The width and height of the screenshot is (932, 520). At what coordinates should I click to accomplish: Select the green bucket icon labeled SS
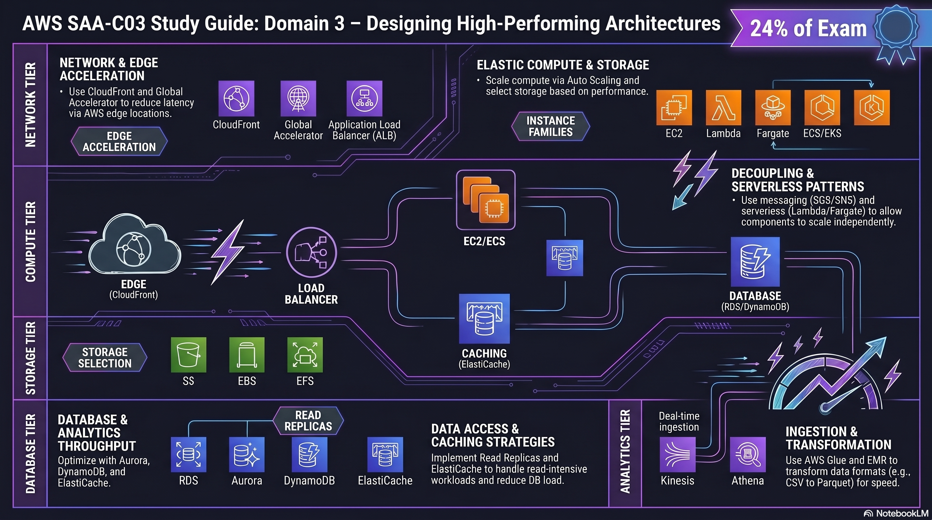tap(189, 355)
